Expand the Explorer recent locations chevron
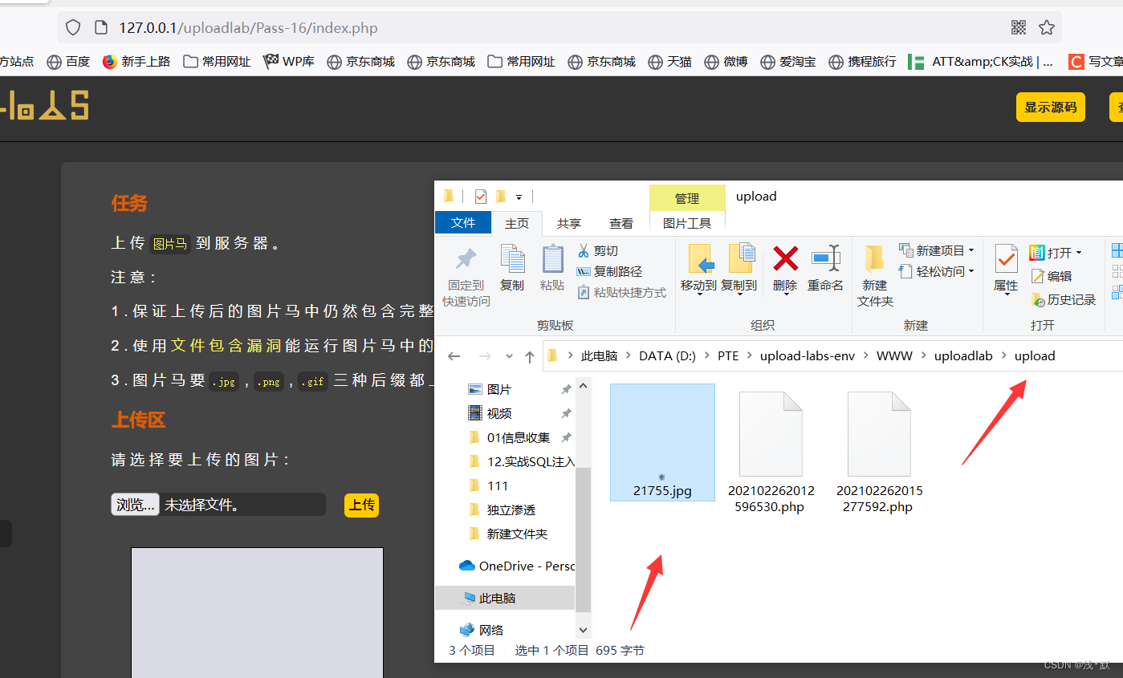The width and height of the screenshot is (1123, 678). tap(509, 356)
